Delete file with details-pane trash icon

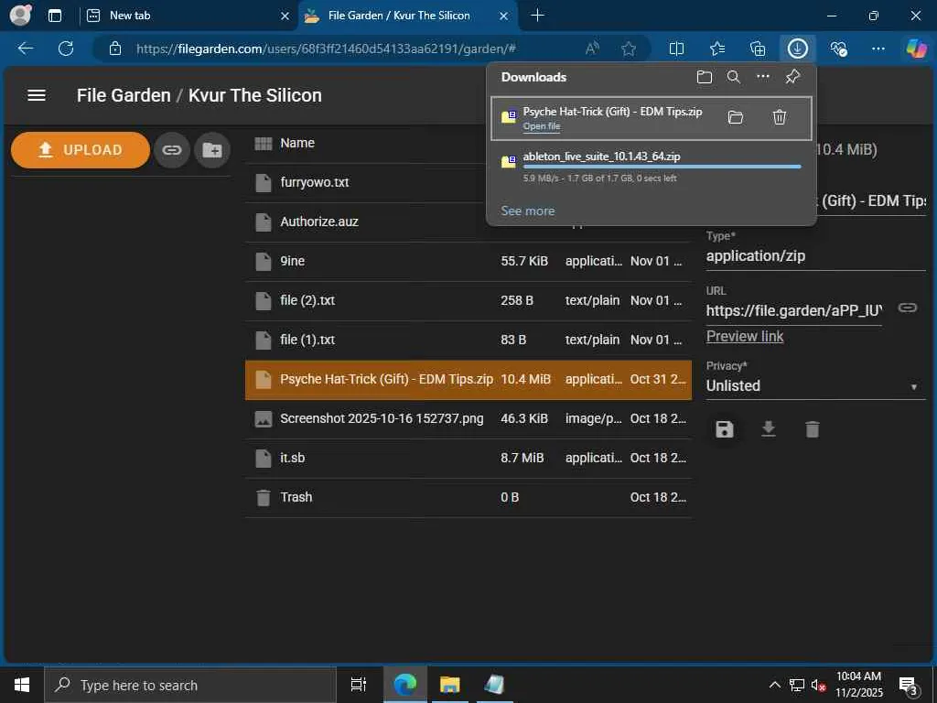(813, 429)
